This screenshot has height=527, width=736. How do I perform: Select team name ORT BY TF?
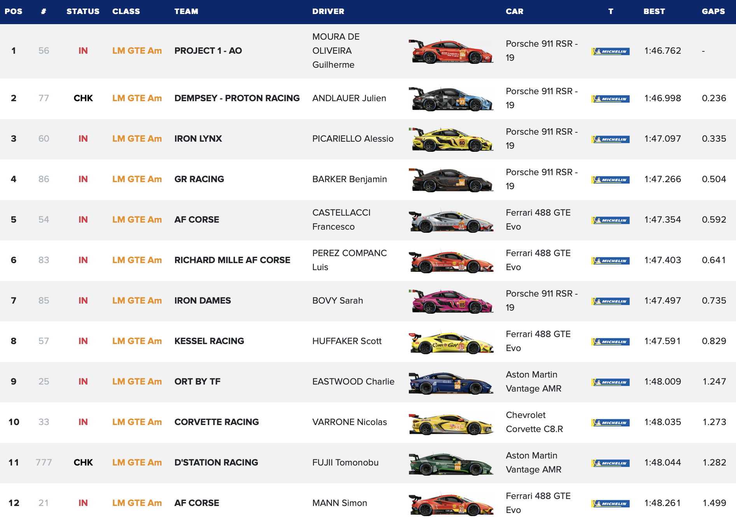point(197,381)
